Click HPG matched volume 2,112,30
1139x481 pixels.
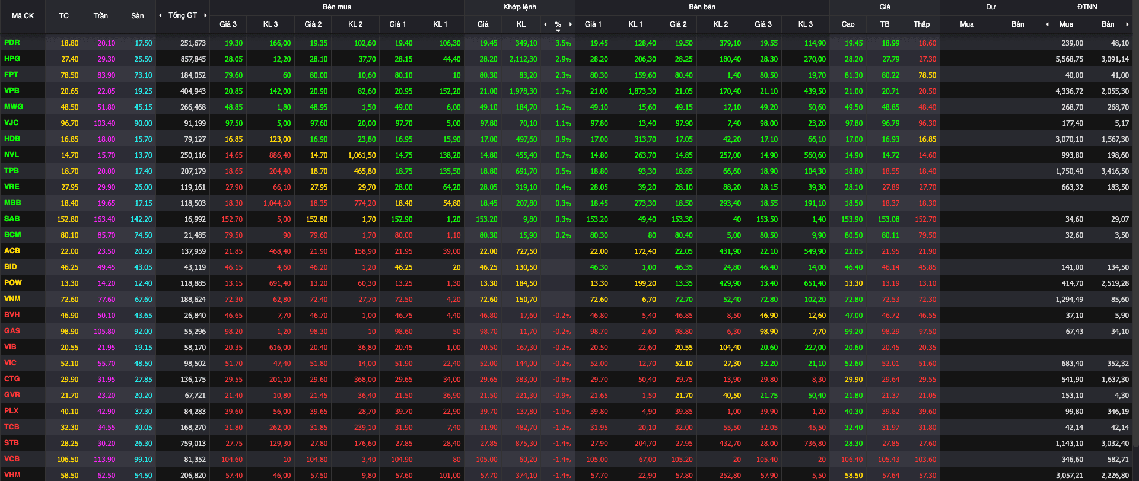pyautogui.click(x=523, y=59)
